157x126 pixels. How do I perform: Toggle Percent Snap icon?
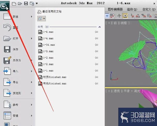(x=144, y=16)
